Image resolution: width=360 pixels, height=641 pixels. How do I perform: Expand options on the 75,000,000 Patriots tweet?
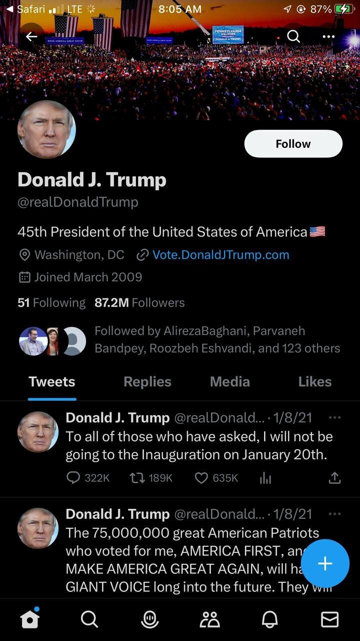click(334, 513)
